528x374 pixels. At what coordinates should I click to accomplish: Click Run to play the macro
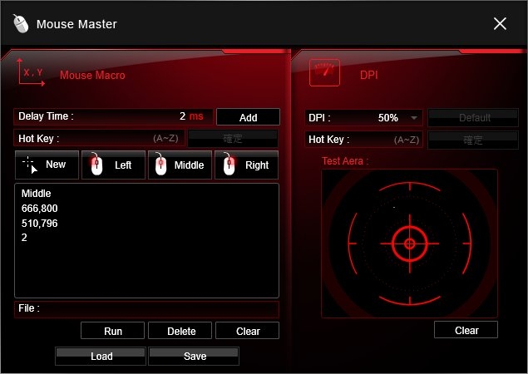[x=113, y=331]
